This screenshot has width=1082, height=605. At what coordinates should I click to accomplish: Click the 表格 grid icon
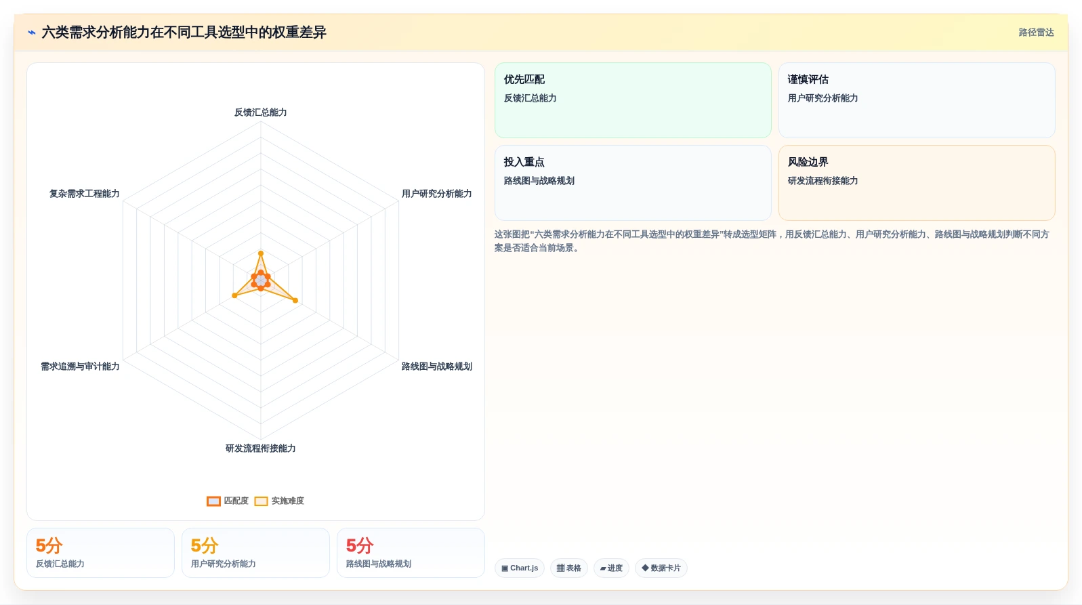(560, 568)
